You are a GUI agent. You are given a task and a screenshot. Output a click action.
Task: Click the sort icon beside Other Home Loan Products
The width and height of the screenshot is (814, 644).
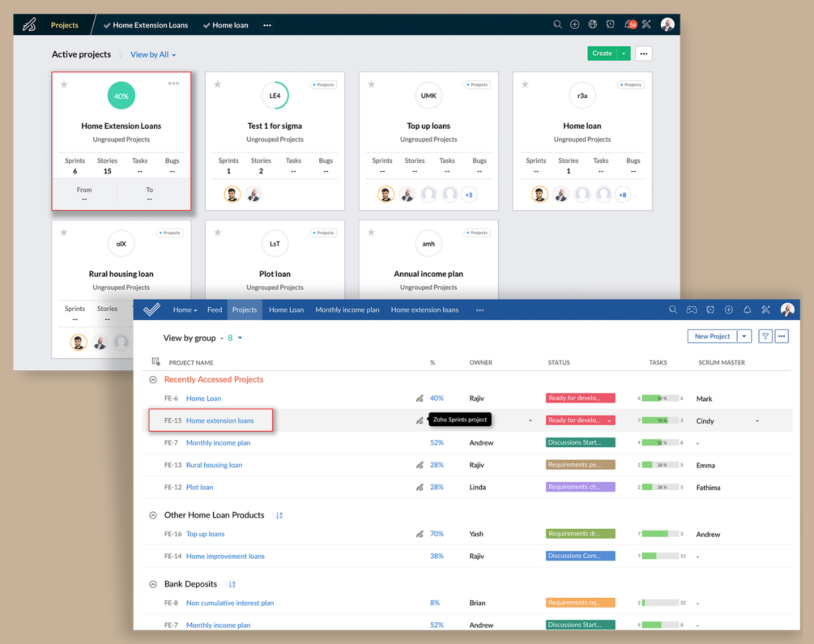(279, 515)
